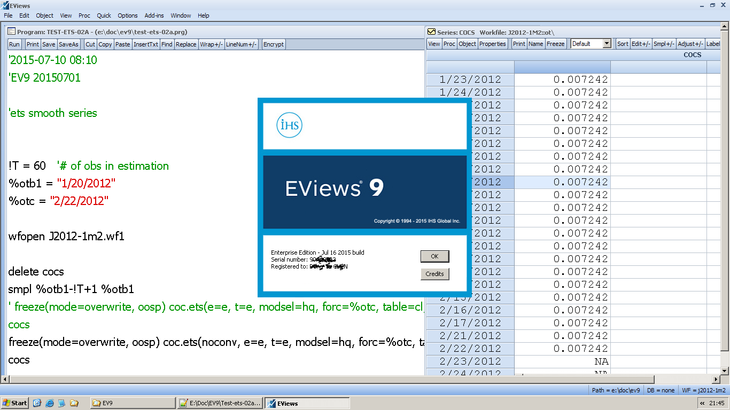Viewport: 730px width, 410px height.
Task: Click the system tray clock 21:45
Action: tap(717, 403)
